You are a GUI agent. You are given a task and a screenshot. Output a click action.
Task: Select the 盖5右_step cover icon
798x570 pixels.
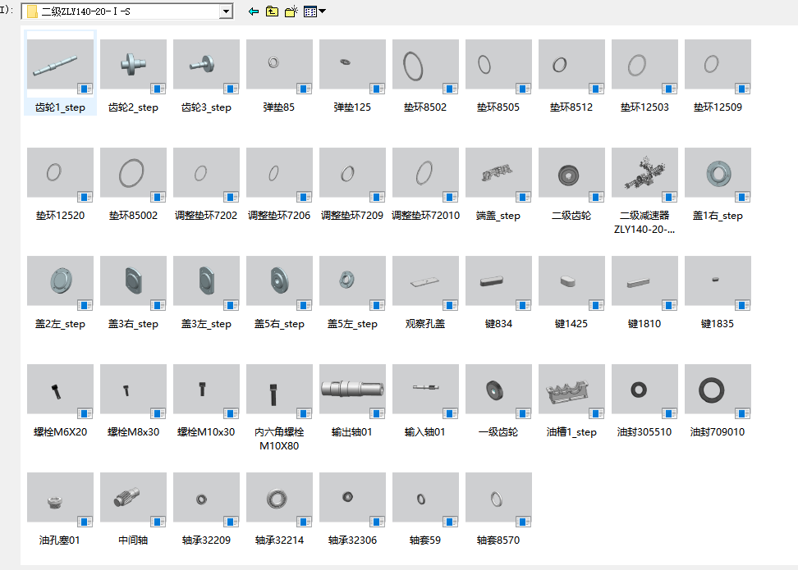(279, 284)
